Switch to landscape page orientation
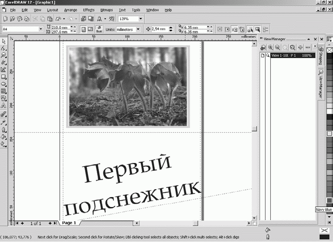The height and width of the screenshot is (242, 333). 90,29
